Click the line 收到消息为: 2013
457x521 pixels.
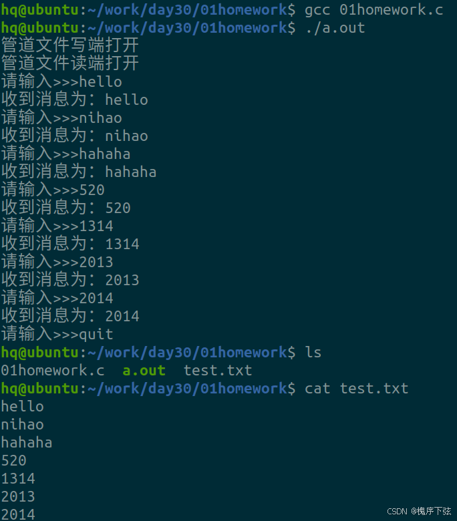[x=70, y=281]
